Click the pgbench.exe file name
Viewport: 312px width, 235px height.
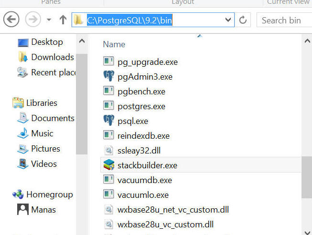[x=141, y=92]
